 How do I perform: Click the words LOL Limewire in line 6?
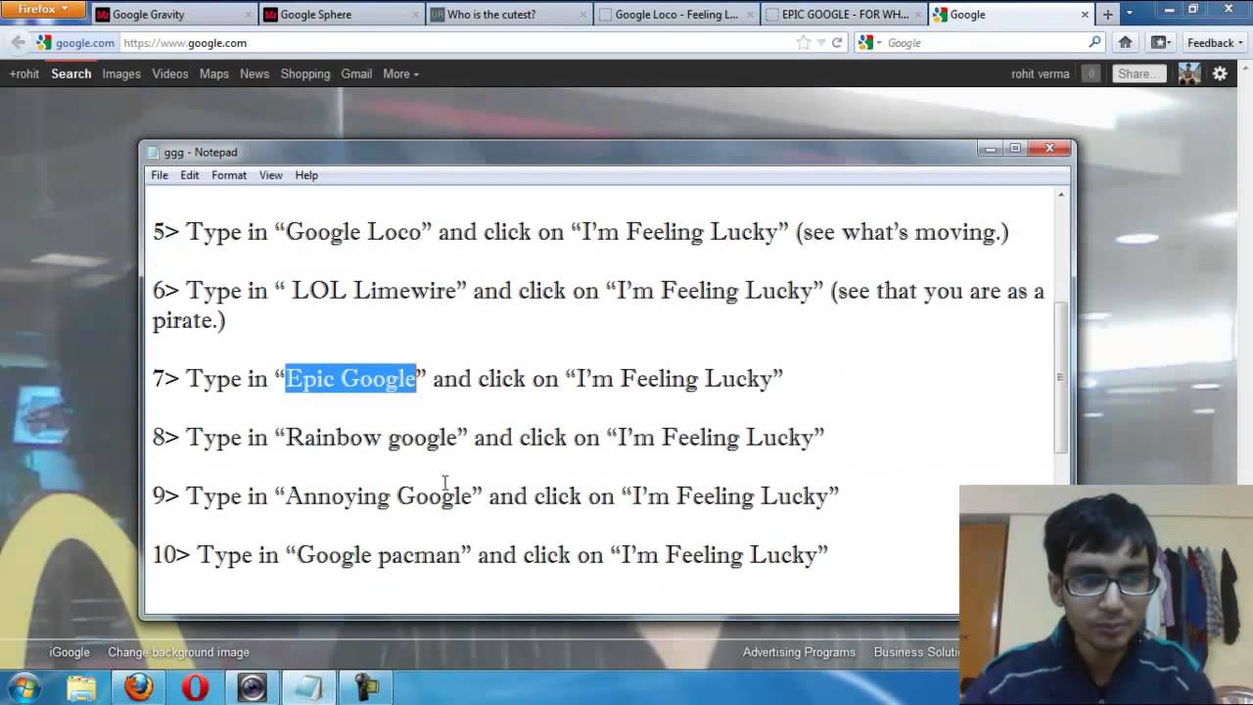373,291
